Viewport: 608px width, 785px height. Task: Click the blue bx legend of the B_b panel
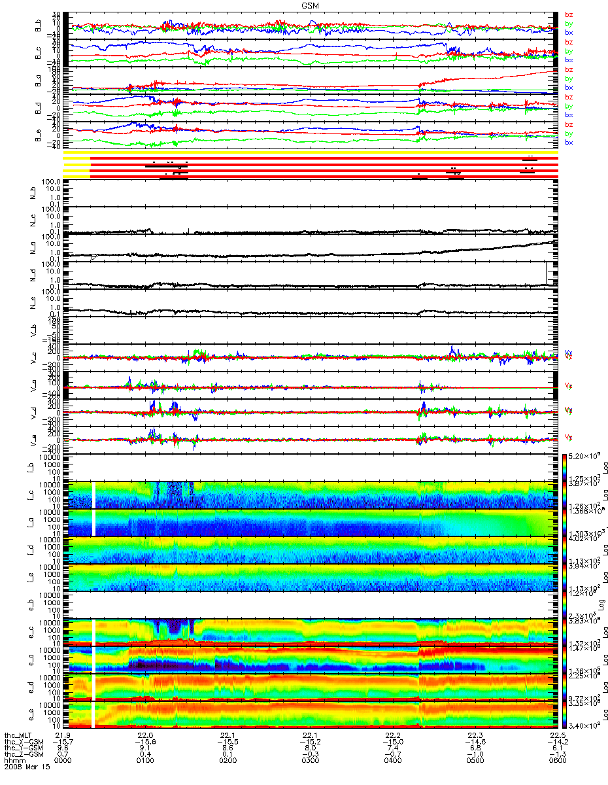tap(569, 32)
